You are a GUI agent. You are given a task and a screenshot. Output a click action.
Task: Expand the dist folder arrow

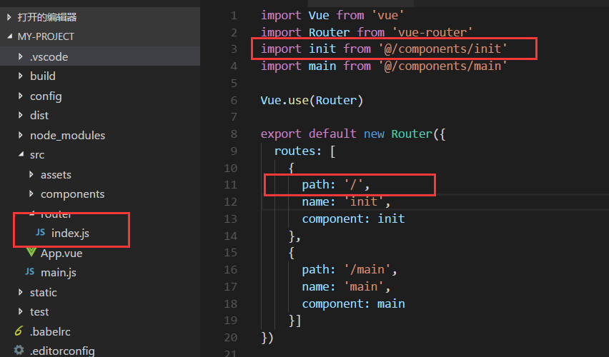pyautogui.click(x=21, y=115)
